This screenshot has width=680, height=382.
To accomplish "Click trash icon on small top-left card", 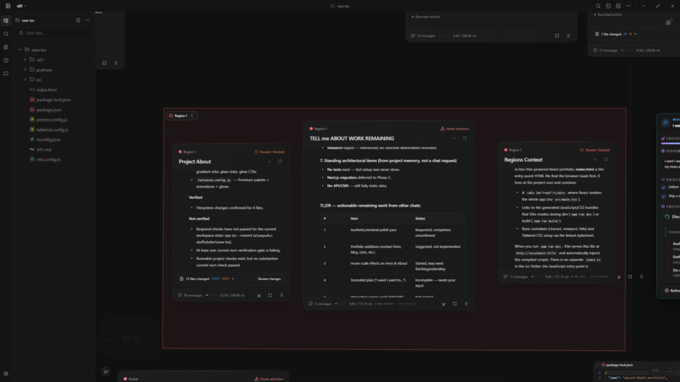I will 116,63.
